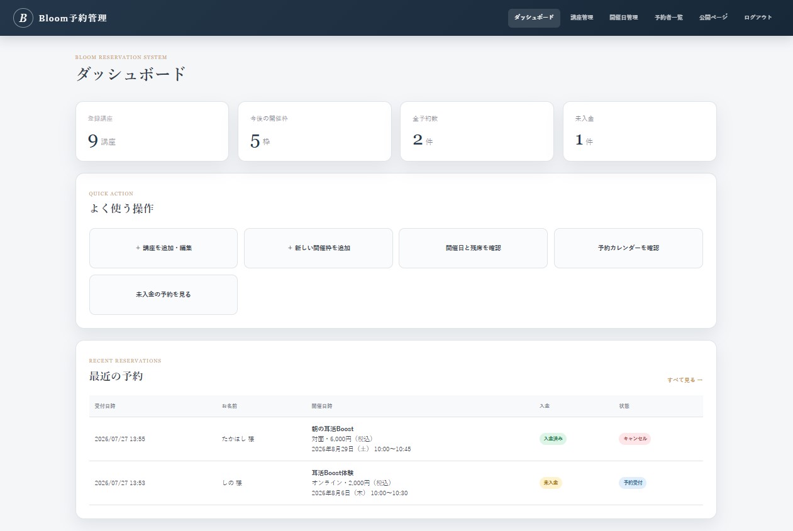This screenshot has width=793, height=531.
Task: Click the よく使う操作 heading
Action: (x=121, y=209)
